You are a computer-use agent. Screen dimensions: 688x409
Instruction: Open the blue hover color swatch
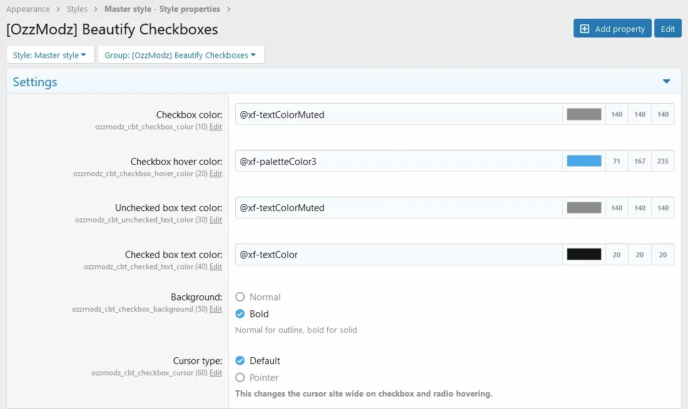tap(584, 161)
